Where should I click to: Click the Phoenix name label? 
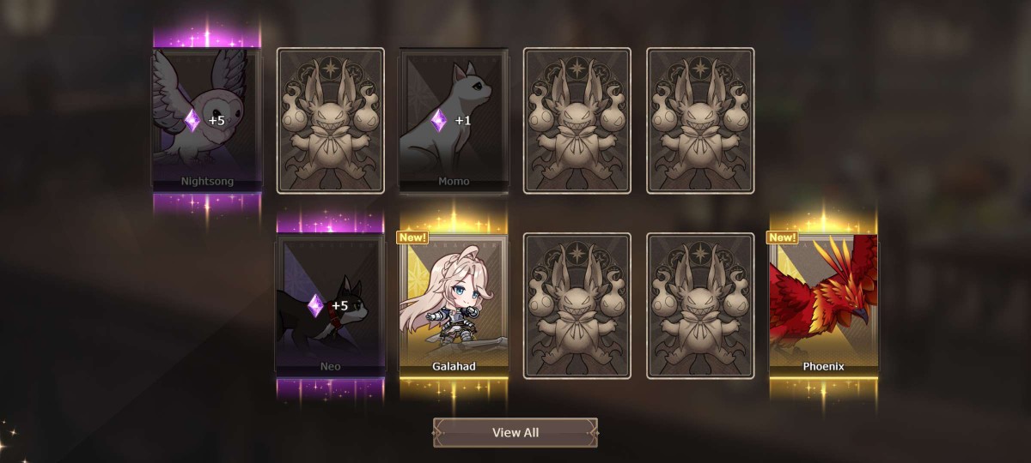(x=823, y=366)
